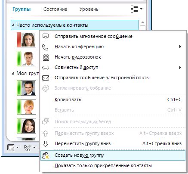Image resolution: width=188 pixels, height=174 pixels.
Task: Open the display options list icon
Action: click(x=134, y=9)
